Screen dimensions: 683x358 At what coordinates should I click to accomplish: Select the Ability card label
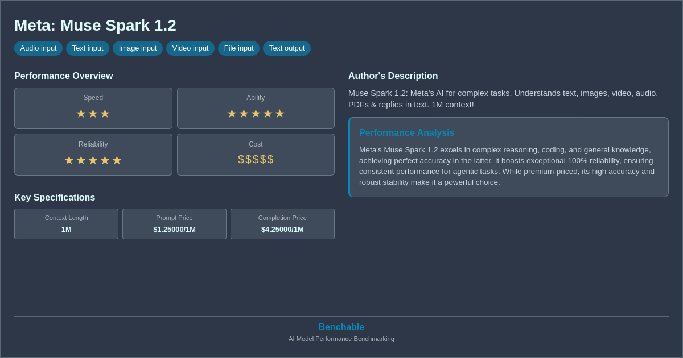click(x=256, y=98)
